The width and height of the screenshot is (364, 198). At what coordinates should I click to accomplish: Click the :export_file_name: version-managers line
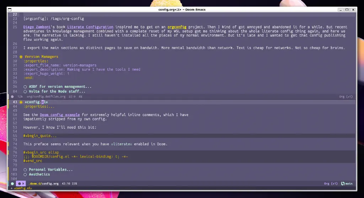(x=60, y=65)
